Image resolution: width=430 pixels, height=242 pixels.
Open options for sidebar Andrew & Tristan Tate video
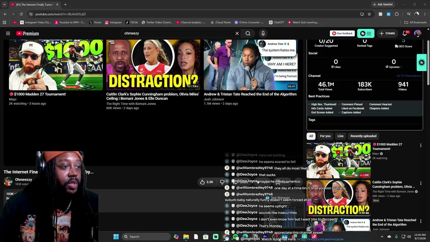click(x=421, y=221)
